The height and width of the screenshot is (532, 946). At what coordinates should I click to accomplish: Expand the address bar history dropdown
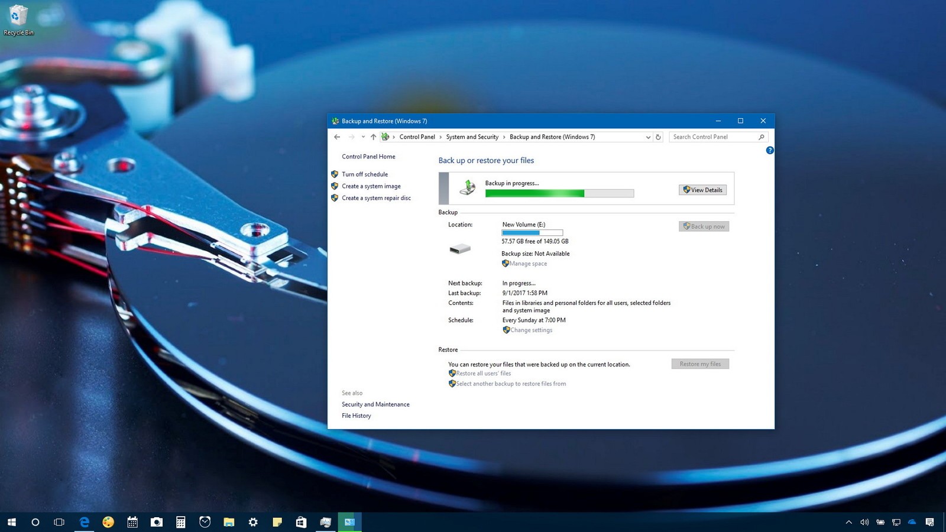tap(648, 137)
